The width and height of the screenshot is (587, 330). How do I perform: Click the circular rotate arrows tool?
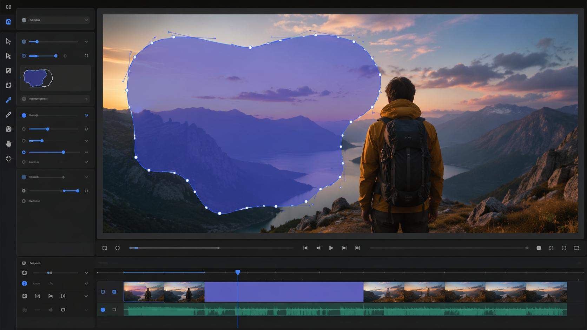8,85
